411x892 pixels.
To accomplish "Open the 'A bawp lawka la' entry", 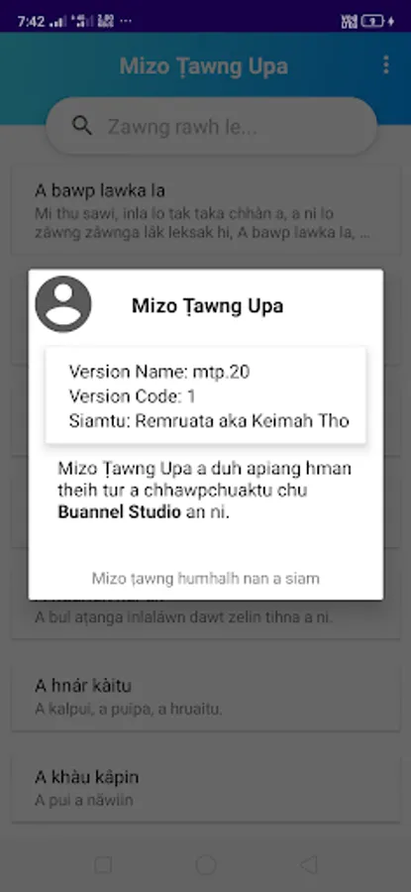I will pyautogui.click(x=206, y=209).
